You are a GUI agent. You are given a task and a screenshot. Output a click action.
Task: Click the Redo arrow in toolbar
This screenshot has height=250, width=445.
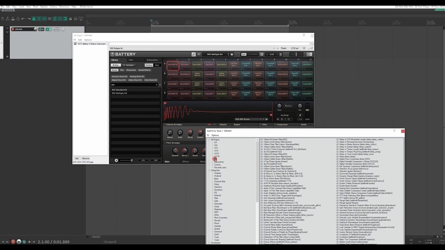pyautogui.click(x=29, y=19)
